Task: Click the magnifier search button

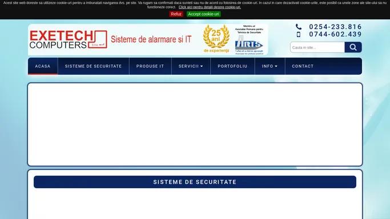Action: (353, 47)
